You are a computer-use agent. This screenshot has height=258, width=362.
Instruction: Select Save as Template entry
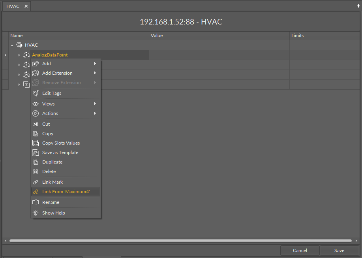66,153
